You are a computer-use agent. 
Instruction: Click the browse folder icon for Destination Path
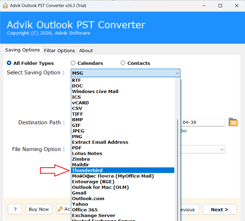[233, 122]
